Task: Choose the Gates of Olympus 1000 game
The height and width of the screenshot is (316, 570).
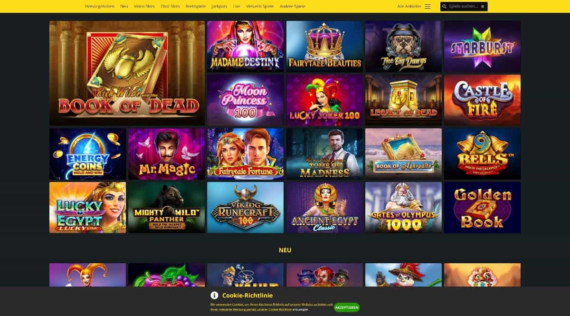Action: pos(403,207)
